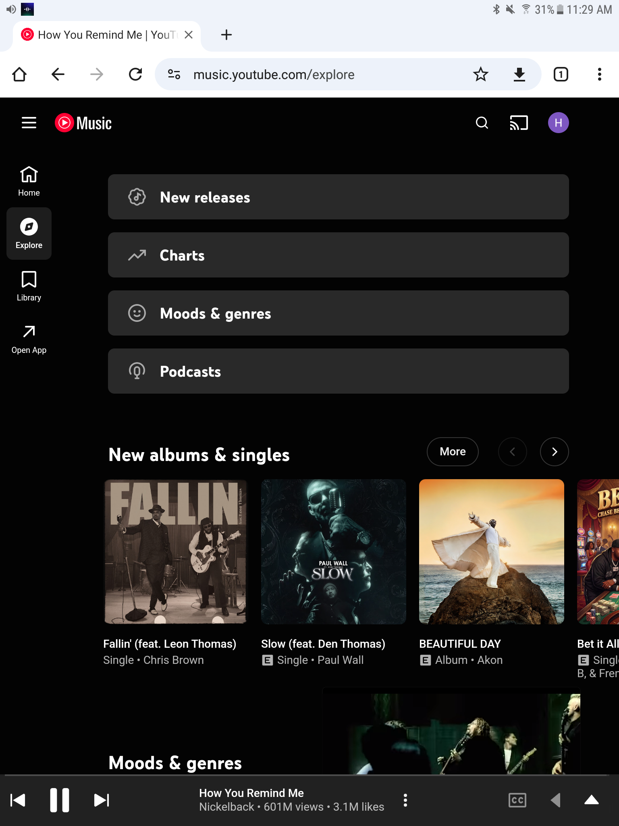The height and width of the screenshot is (826, 619).
Task: Toggle closed captions
Action: pos(517,800)
